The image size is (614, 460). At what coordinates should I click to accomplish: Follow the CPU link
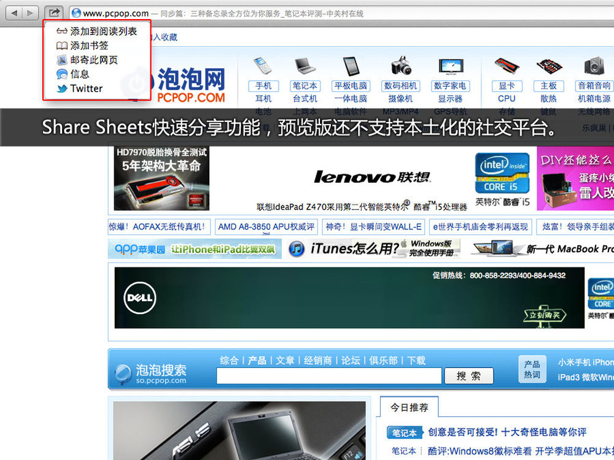click(507, 99)
